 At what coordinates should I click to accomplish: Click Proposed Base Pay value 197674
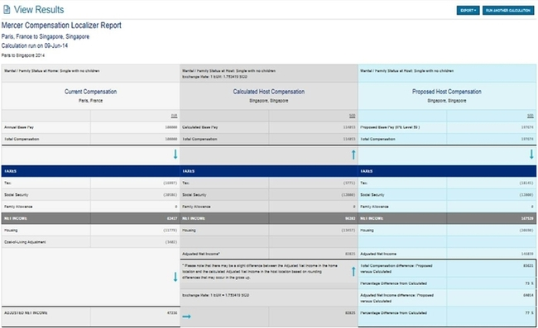coord(527,127)
